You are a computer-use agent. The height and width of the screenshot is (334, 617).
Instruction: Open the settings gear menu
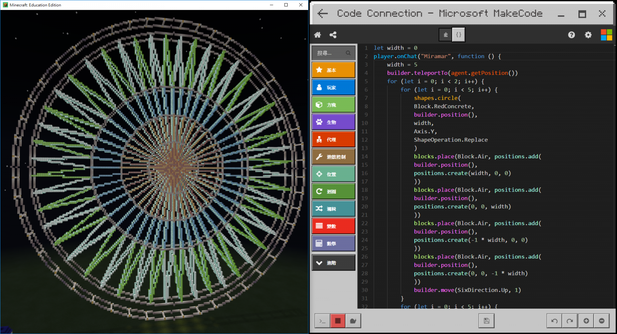[x=588, y=35]
